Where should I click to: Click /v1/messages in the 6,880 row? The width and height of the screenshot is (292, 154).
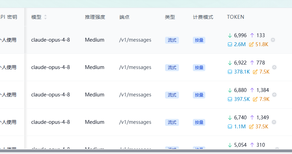point(135,95)
